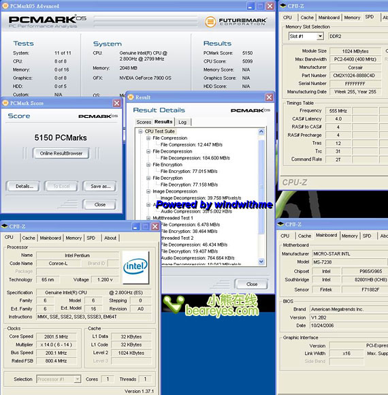
Task: Click the CPU Name field 'Intel Pentium'
Action: 78,255
